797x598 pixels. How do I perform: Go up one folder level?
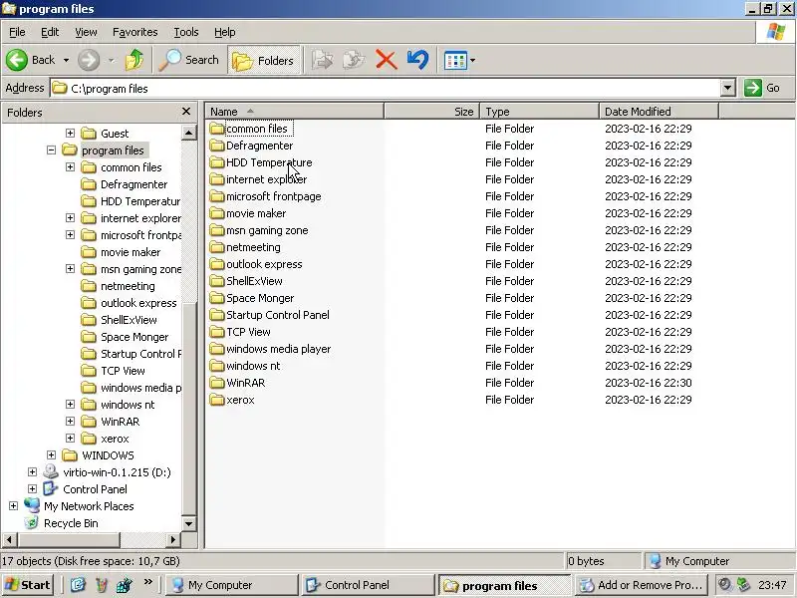pyautogui.click(x=134, y=60)
